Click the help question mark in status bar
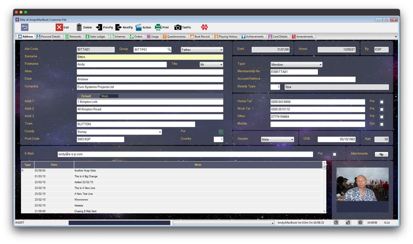This screenshot has height=244, width=413. (336, 222)
